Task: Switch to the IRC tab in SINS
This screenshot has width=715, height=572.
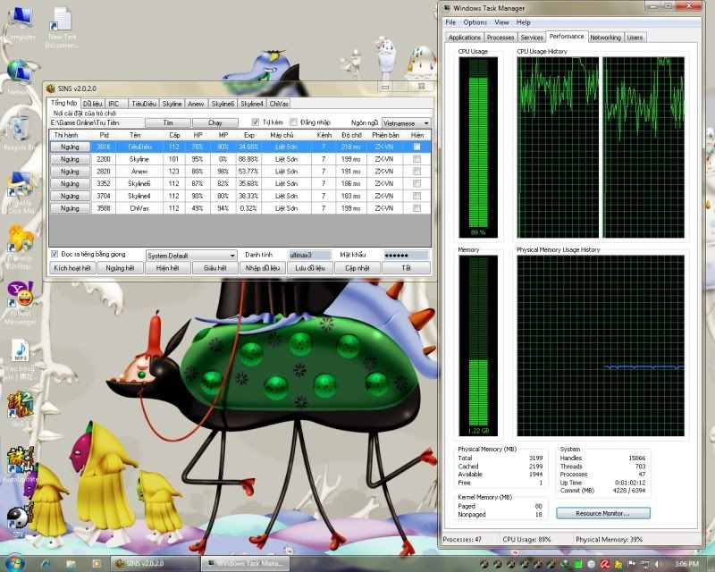Action: (114, 104)
